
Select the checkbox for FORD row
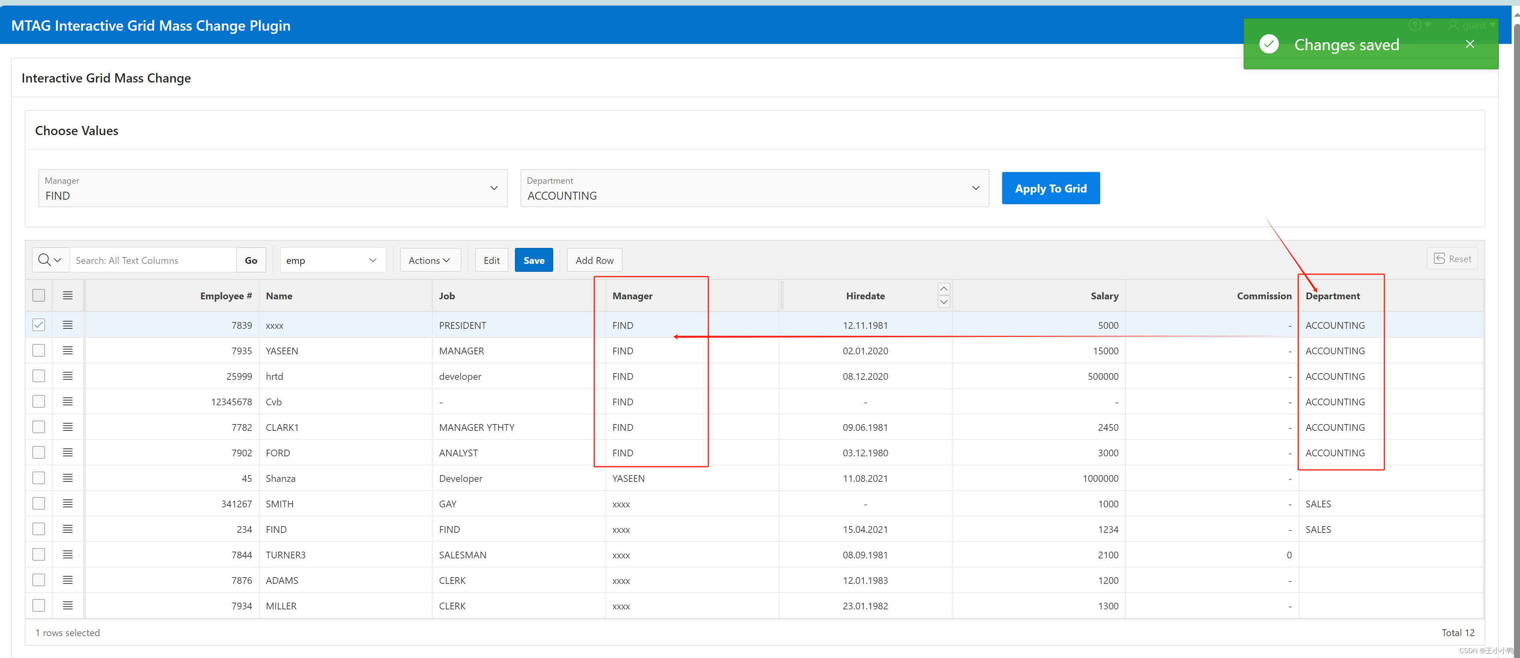tap(39, 453)
